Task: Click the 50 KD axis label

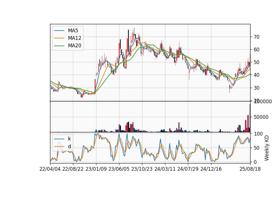Action: coord(257,148)
